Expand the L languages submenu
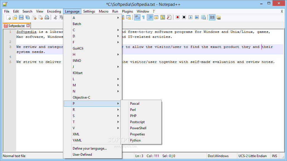 coord(93,79)
